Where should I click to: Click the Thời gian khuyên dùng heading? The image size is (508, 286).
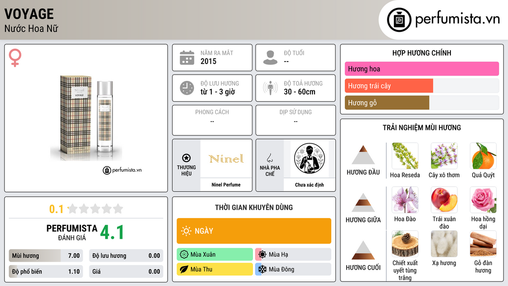point(254,207)
